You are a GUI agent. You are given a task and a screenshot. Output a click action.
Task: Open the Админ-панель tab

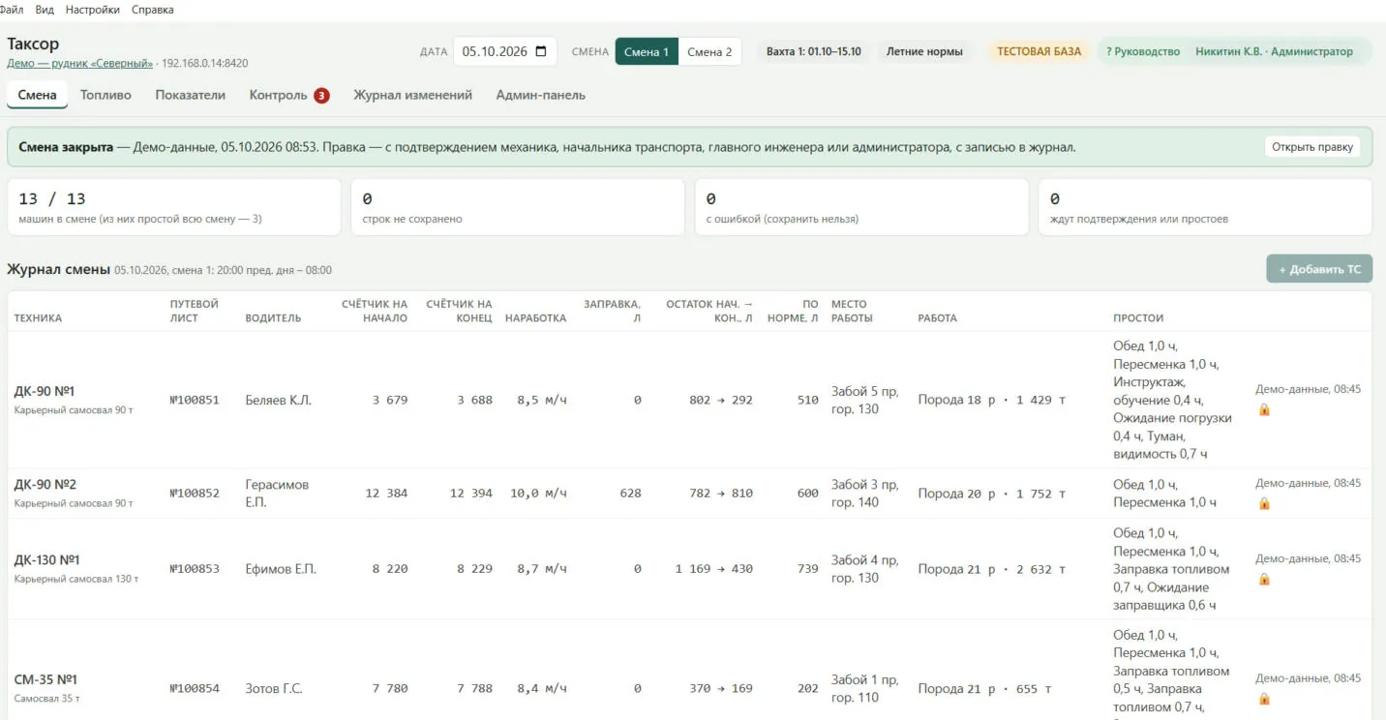click(540, 95)
